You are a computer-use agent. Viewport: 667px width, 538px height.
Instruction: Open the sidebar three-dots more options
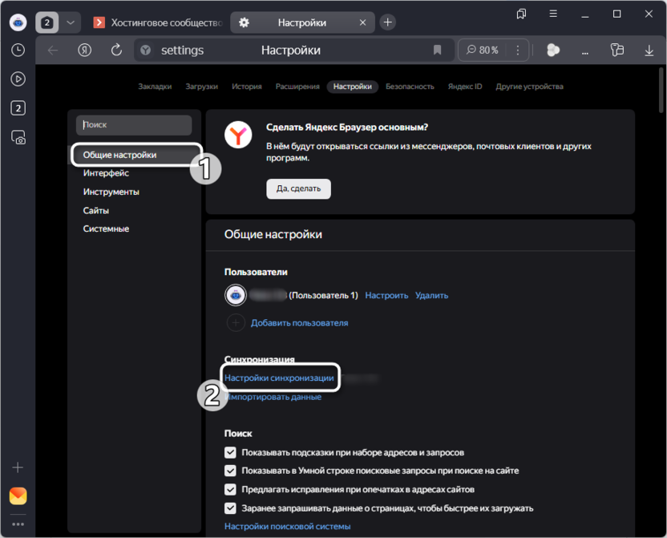tap(18, 524)
